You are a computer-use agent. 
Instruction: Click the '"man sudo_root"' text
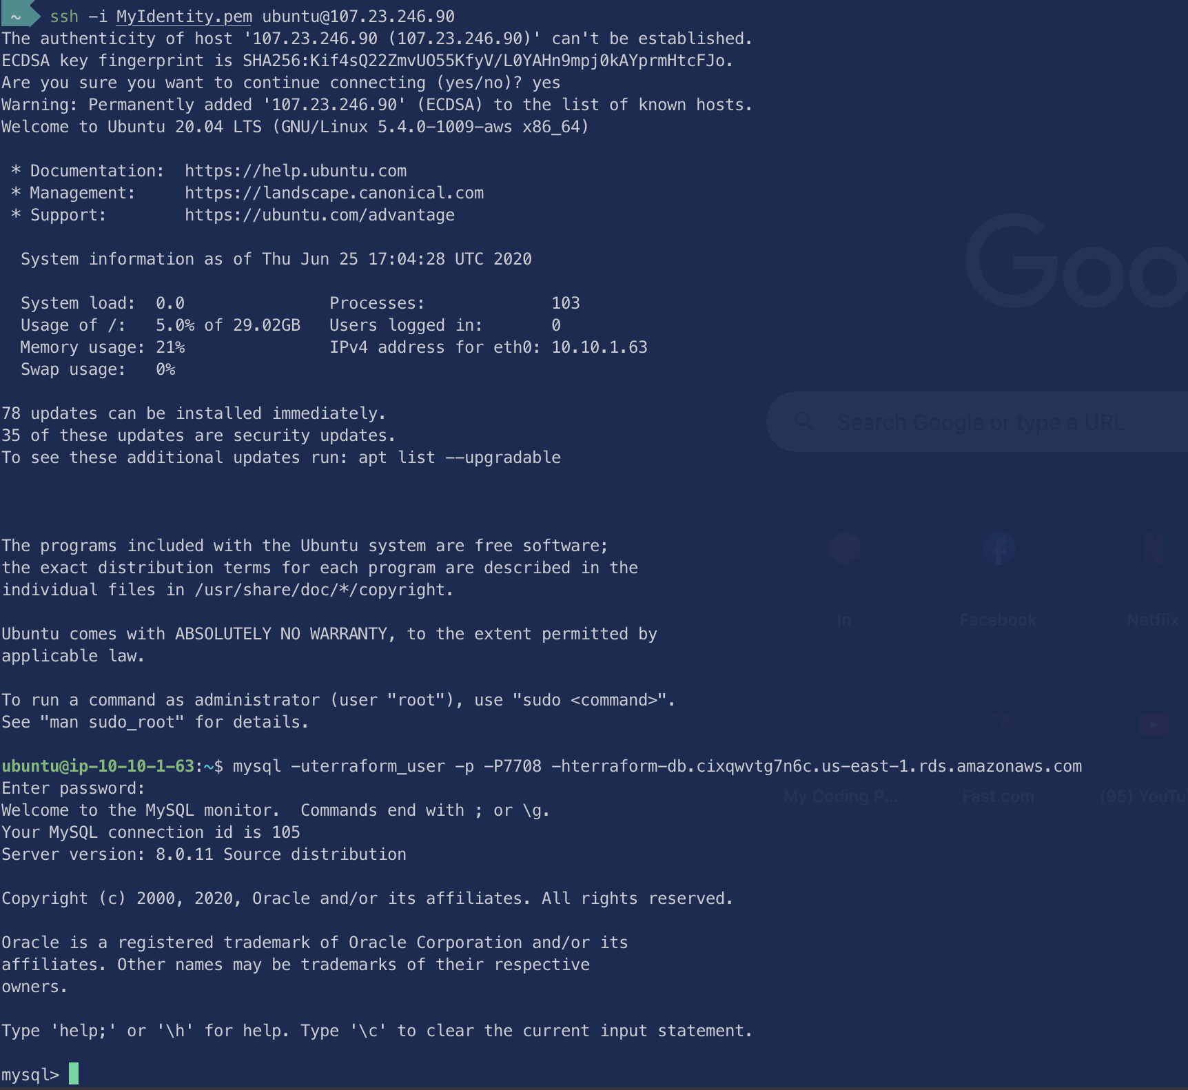[112, 722]
